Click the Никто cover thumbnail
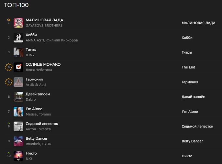222x164 pixels. pos(18,156)
